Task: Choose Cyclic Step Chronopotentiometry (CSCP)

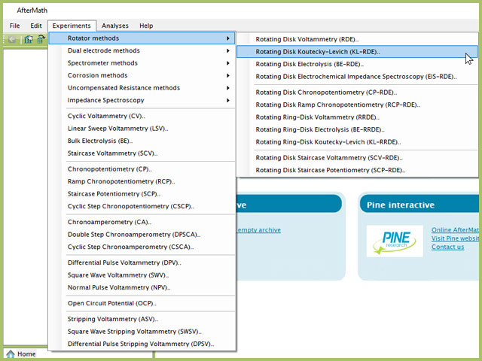Action: pyautogui.click(x=142, y=206)
